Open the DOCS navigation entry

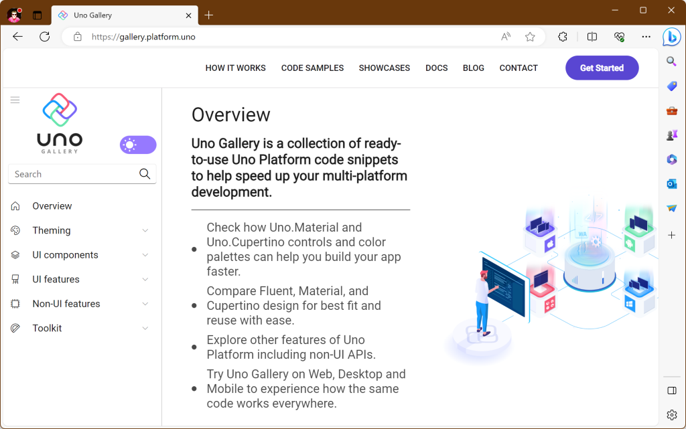click(436, 68)
